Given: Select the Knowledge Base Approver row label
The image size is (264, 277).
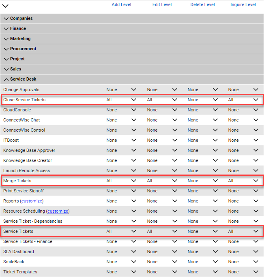Looking at the screenshot, I should [x=29, y=150].
